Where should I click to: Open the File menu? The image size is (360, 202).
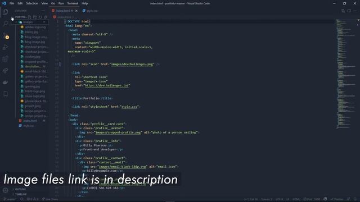pos(12,3)
